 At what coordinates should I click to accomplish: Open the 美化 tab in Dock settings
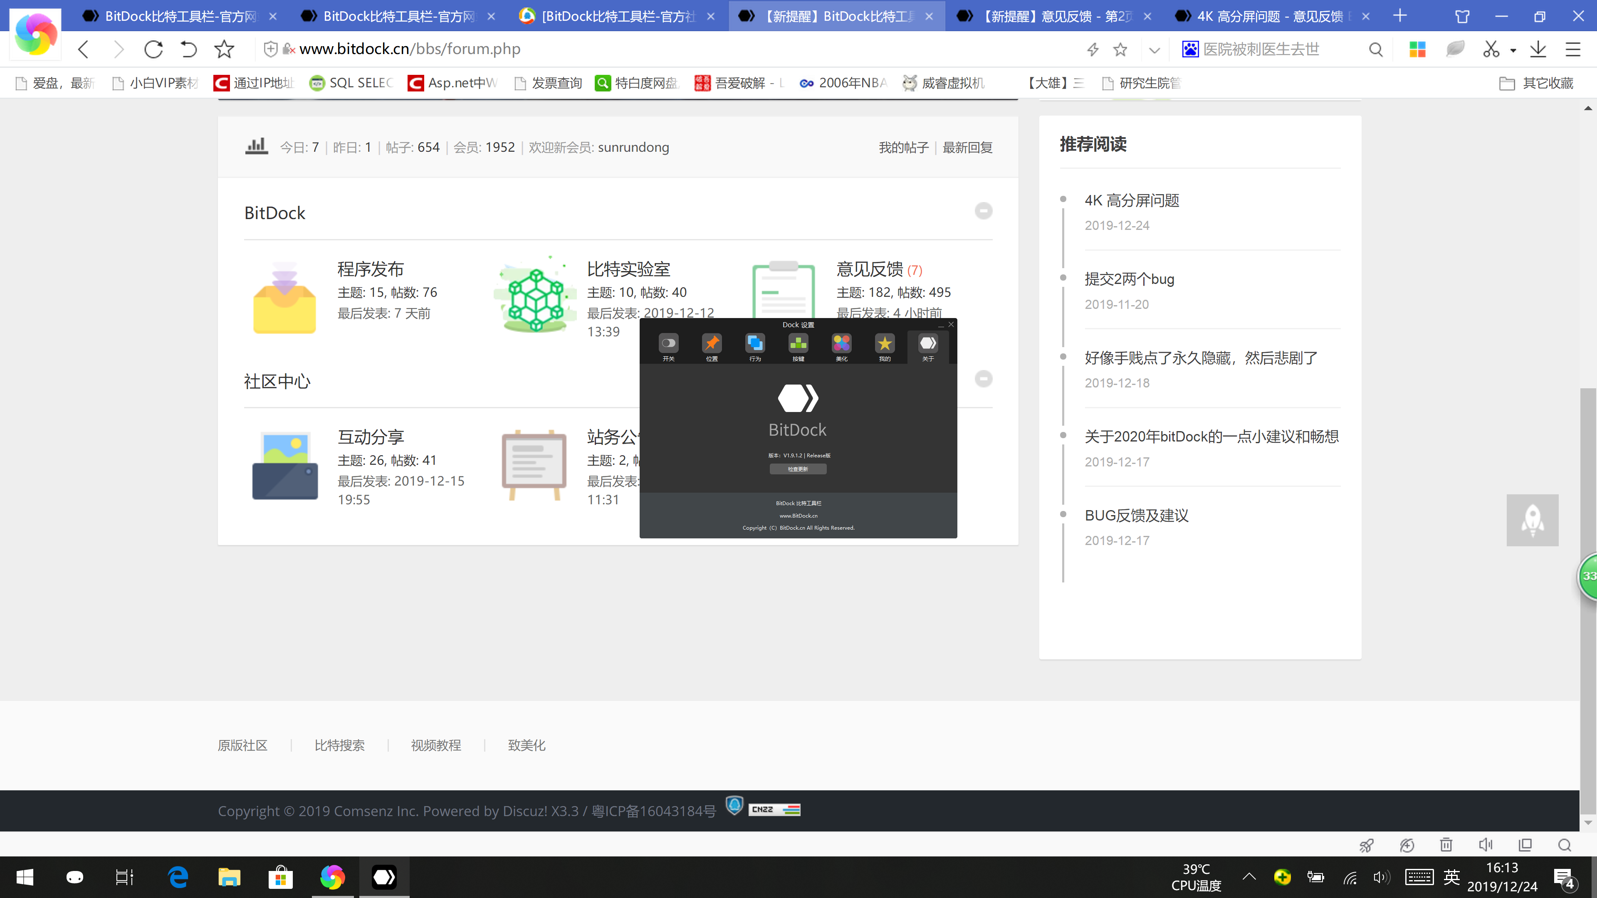tap(841, 347)
